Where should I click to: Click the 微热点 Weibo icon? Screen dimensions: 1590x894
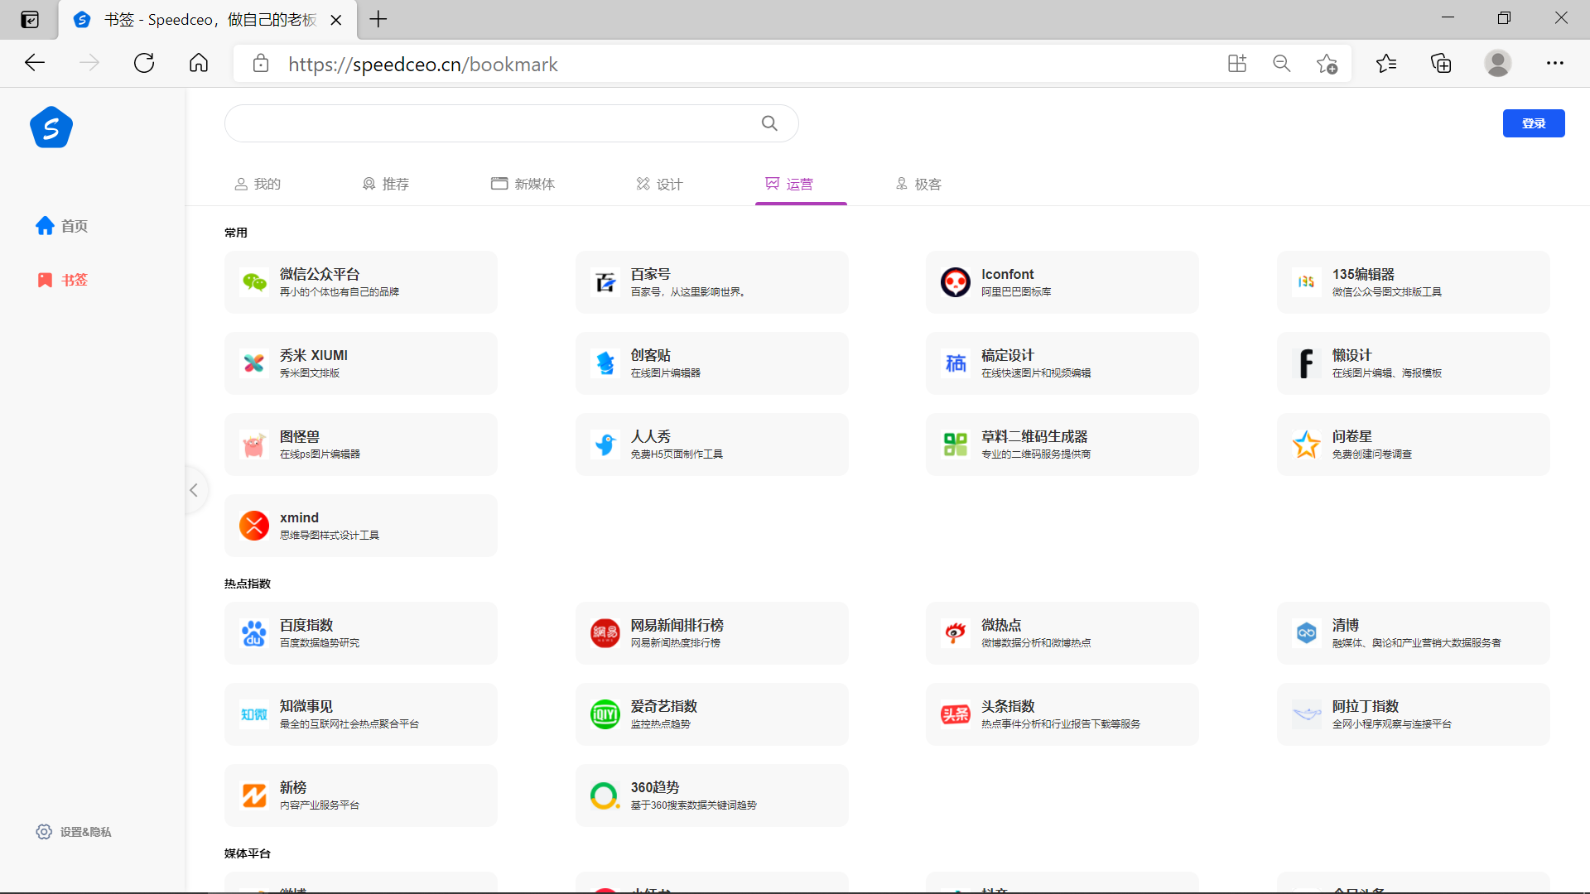(956, 633)
